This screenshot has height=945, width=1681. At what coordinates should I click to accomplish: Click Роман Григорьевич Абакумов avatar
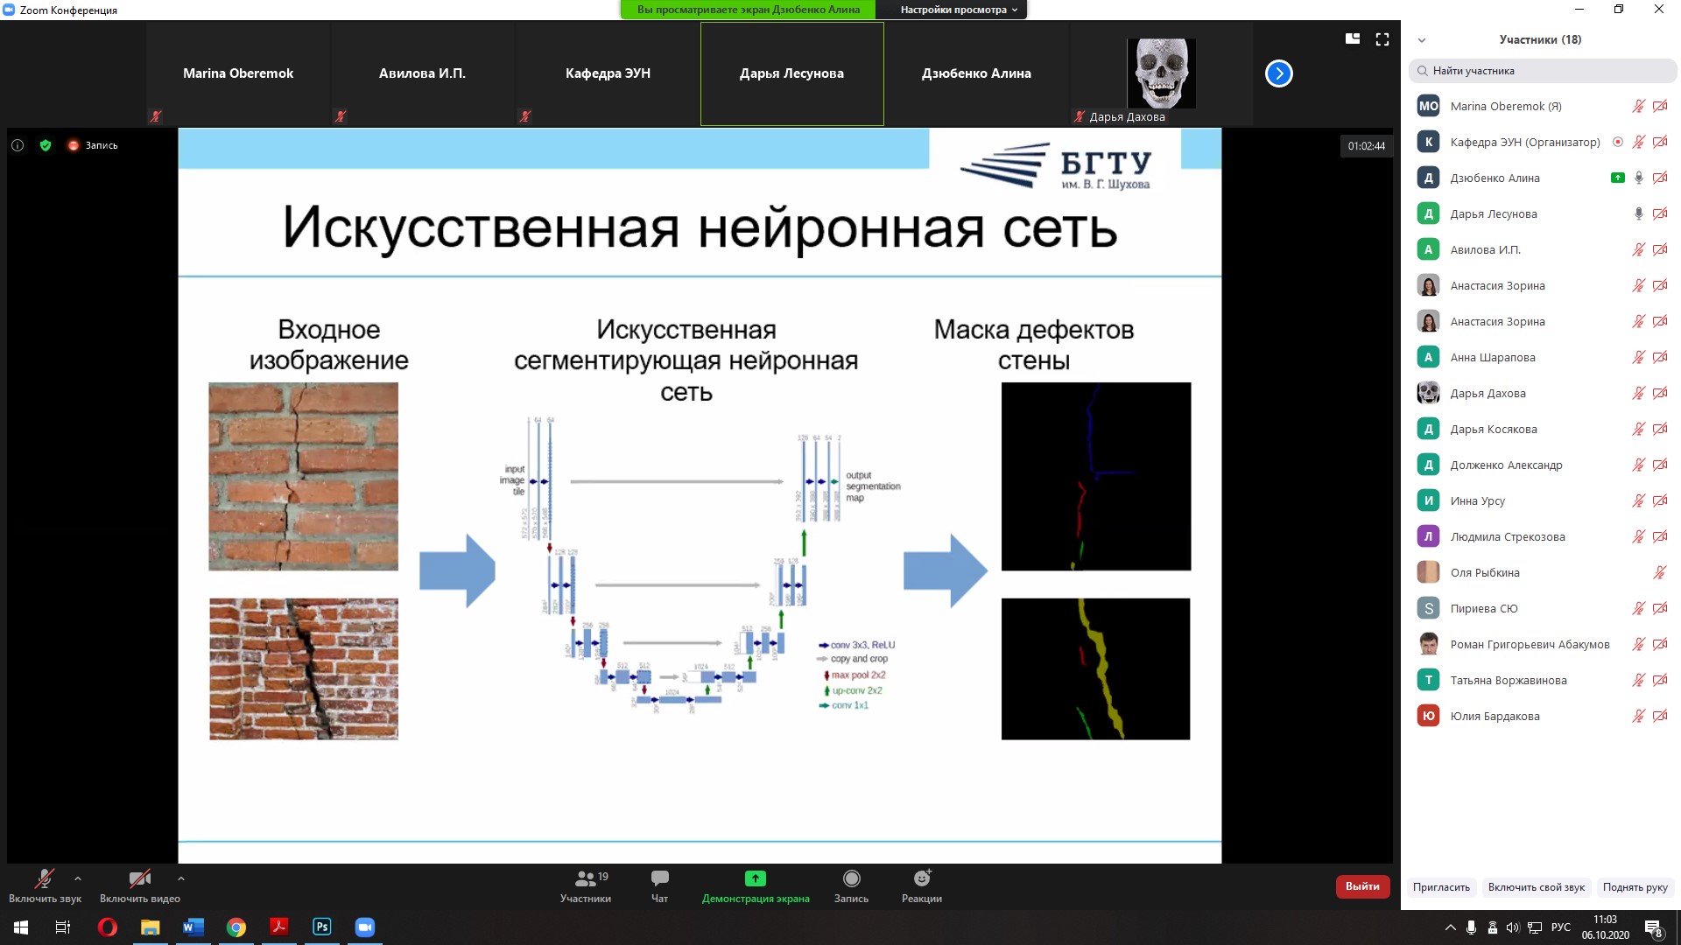coord(1428,644)
